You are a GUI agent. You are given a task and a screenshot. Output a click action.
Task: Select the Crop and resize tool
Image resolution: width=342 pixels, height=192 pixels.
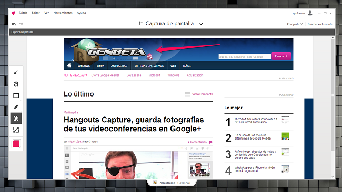[x=16, y=130]
